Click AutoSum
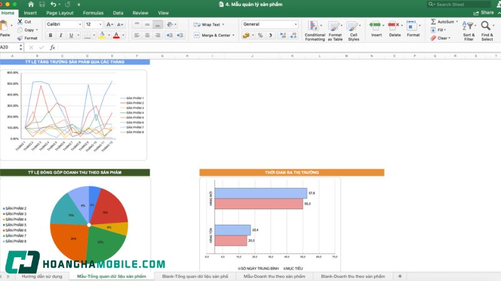This screenshot has width=501, height=281. tap(444, 22)
